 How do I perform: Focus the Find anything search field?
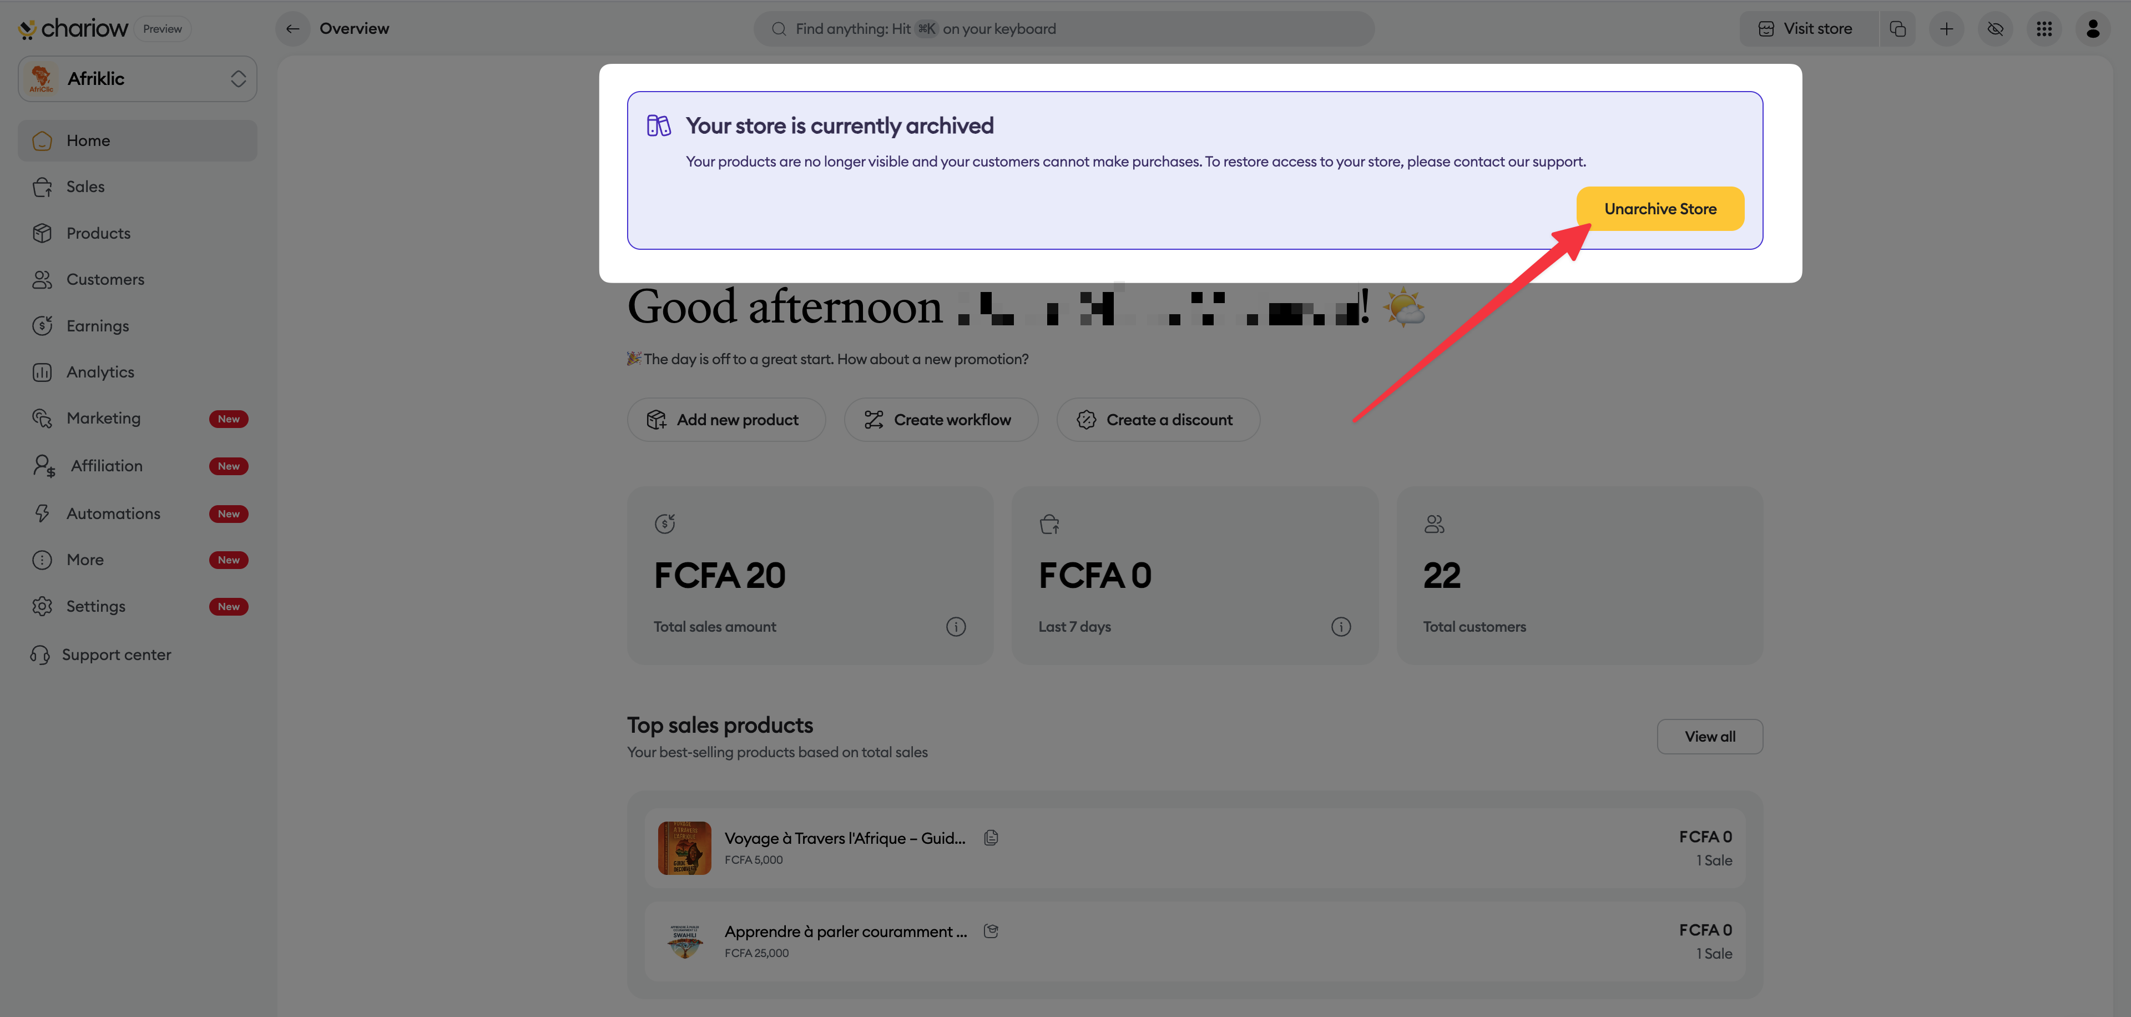[1064, 29]
